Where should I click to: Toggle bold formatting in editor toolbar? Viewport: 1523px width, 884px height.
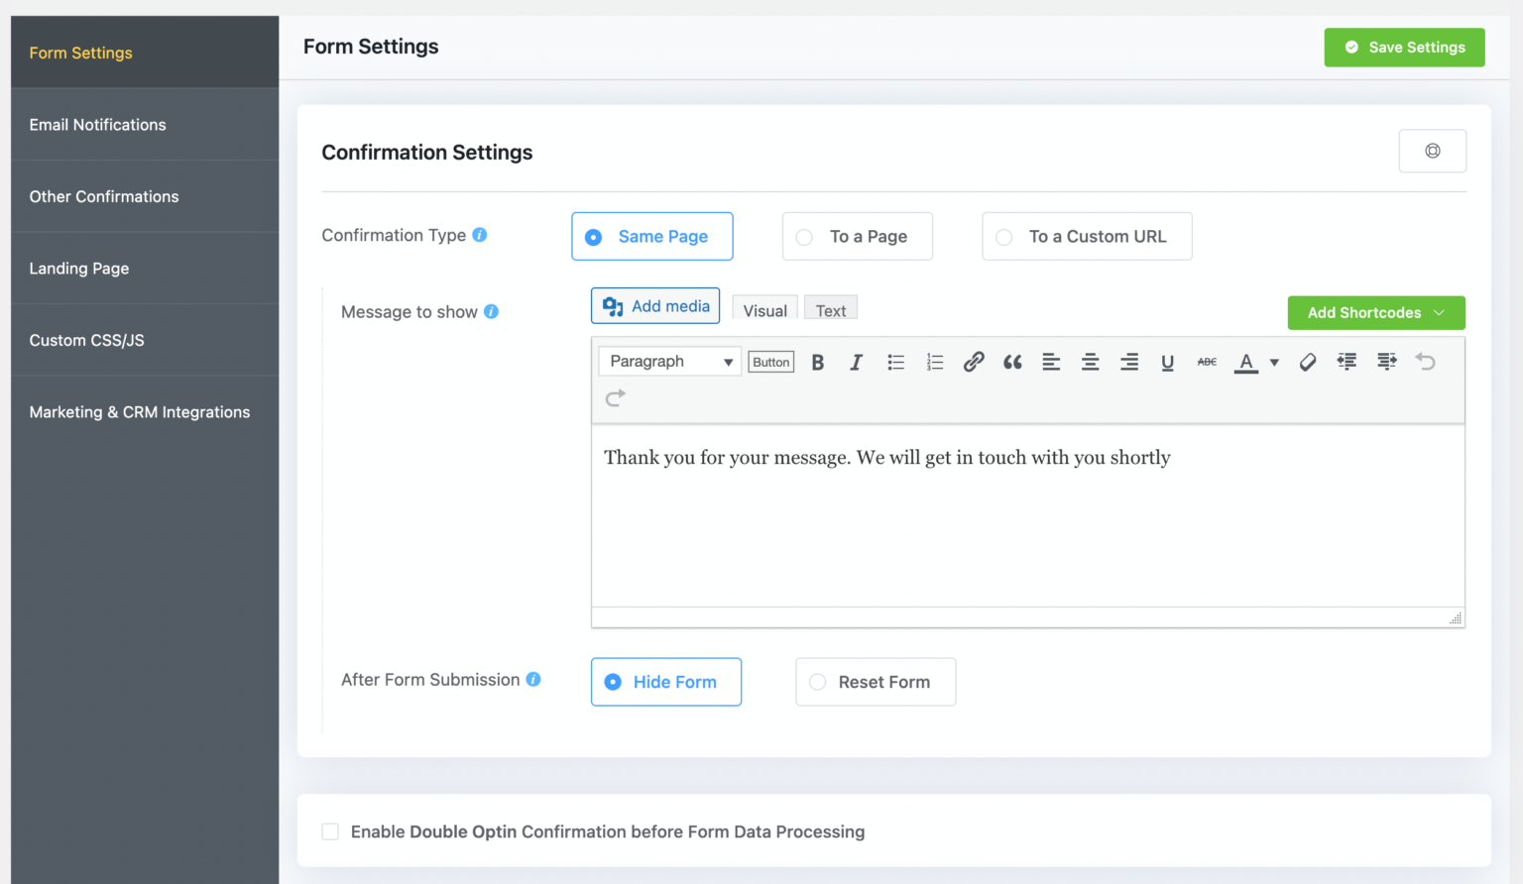click(x=818, y=362)
